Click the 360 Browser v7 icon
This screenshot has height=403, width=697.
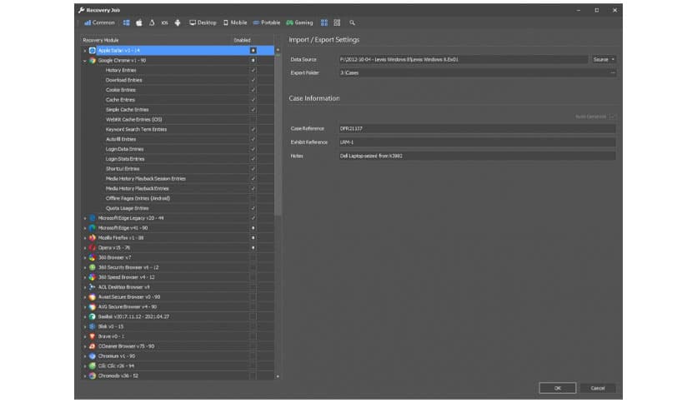tap(93, 257)
